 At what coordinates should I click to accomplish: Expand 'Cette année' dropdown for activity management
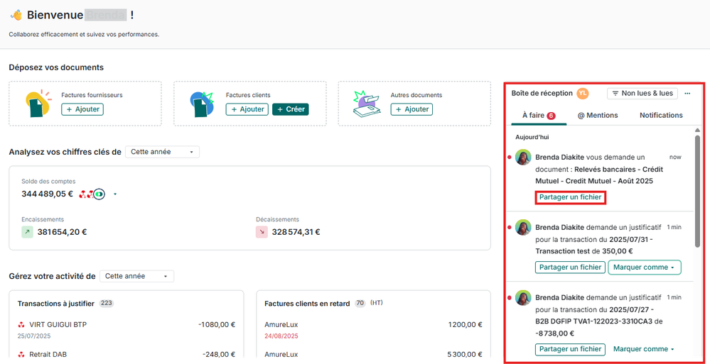point(136,276)
